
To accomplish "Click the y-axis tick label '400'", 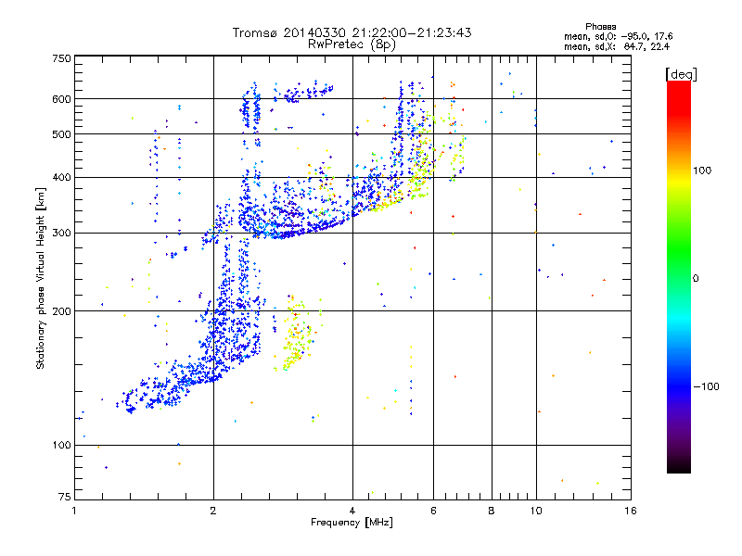I will pos(61,178).
